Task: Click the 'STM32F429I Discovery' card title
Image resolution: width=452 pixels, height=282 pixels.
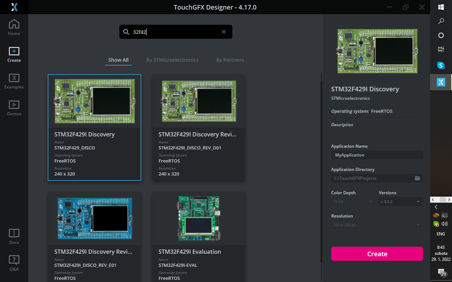Action: 84,134
